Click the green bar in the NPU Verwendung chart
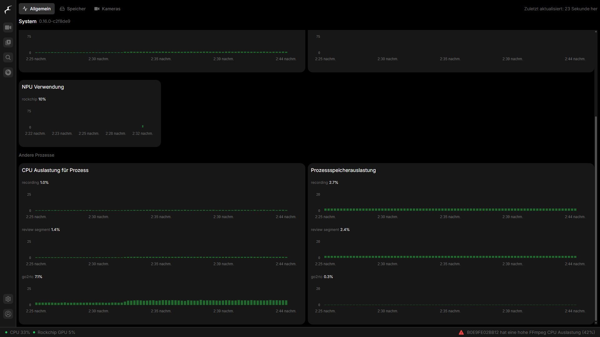The height and width of the screenshot is (337, 600). (143, 126)
